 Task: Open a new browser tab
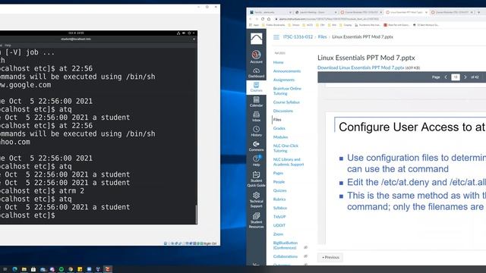click(x=479, y=12)
